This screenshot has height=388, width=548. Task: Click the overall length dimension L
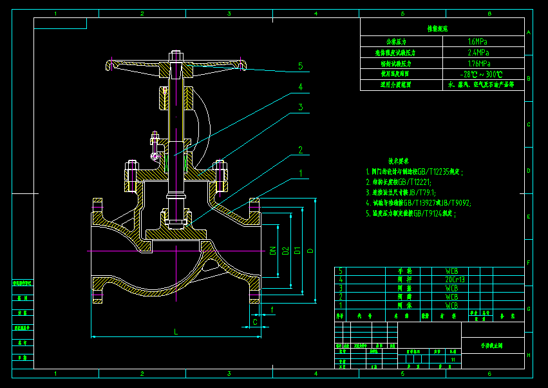176,331
